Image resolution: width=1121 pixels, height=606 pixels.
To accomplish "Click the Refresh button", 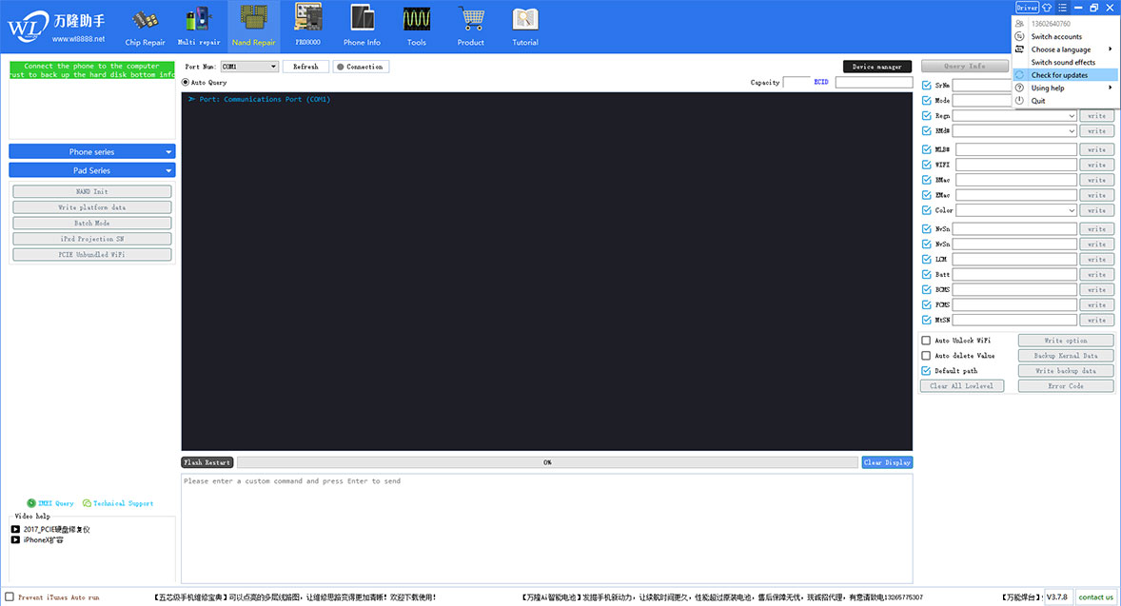I will 305,67.
